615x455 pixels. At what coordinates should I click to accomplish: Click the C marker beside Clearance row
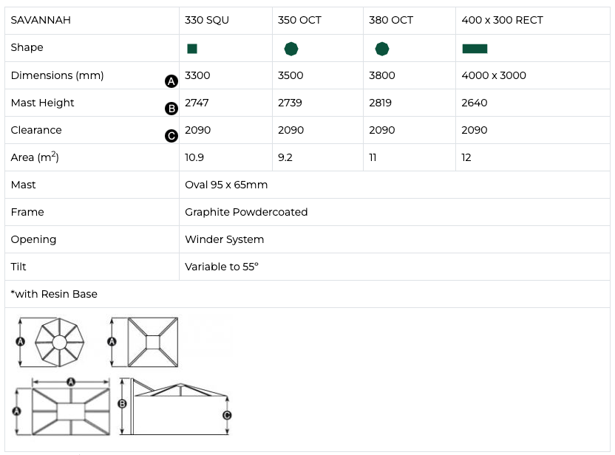(x=171, y=136)
